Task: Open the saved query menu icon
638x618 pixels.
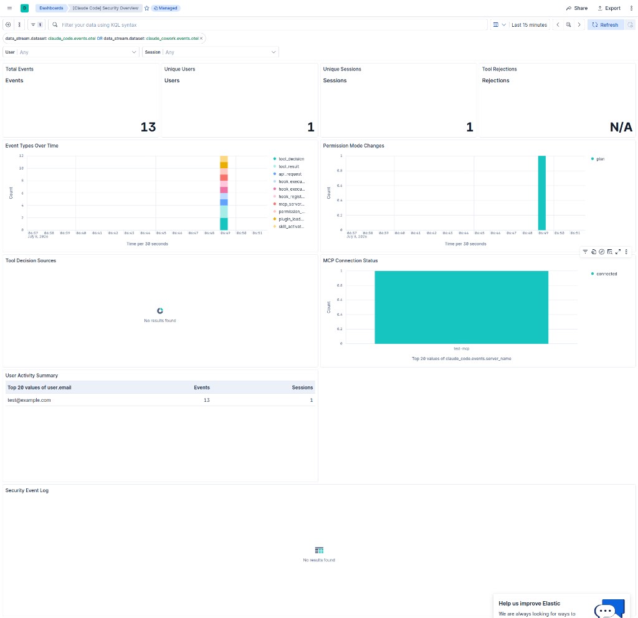Action: pos(19,25)
